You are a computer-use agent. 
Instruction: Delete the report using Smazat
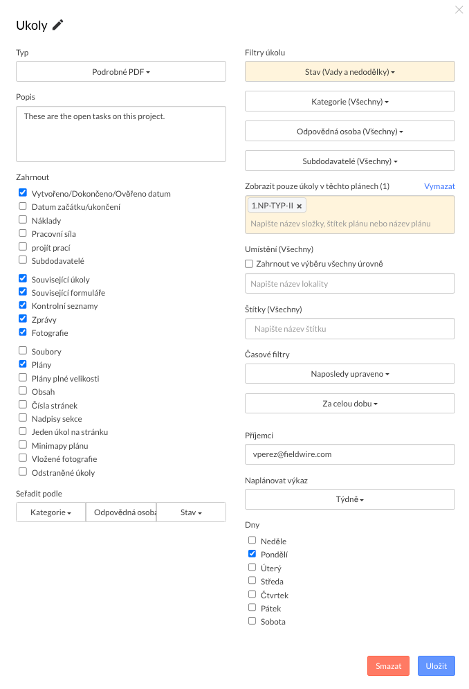coord(388,665)
